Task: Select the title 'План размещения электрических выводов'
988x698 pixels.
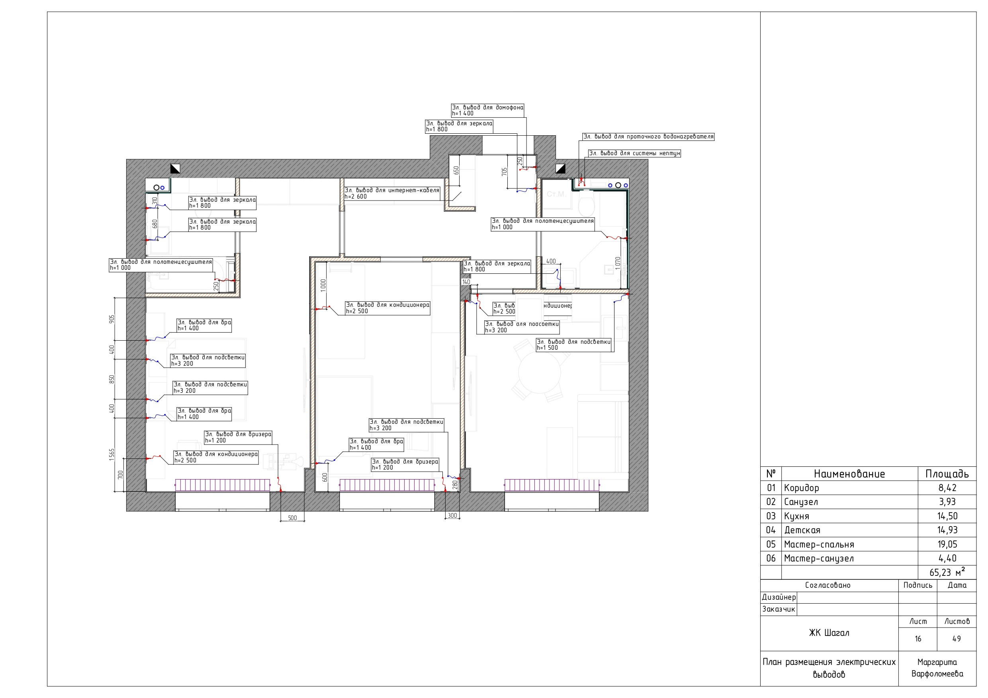Action: pyautogui.click(x=829, y=668)
